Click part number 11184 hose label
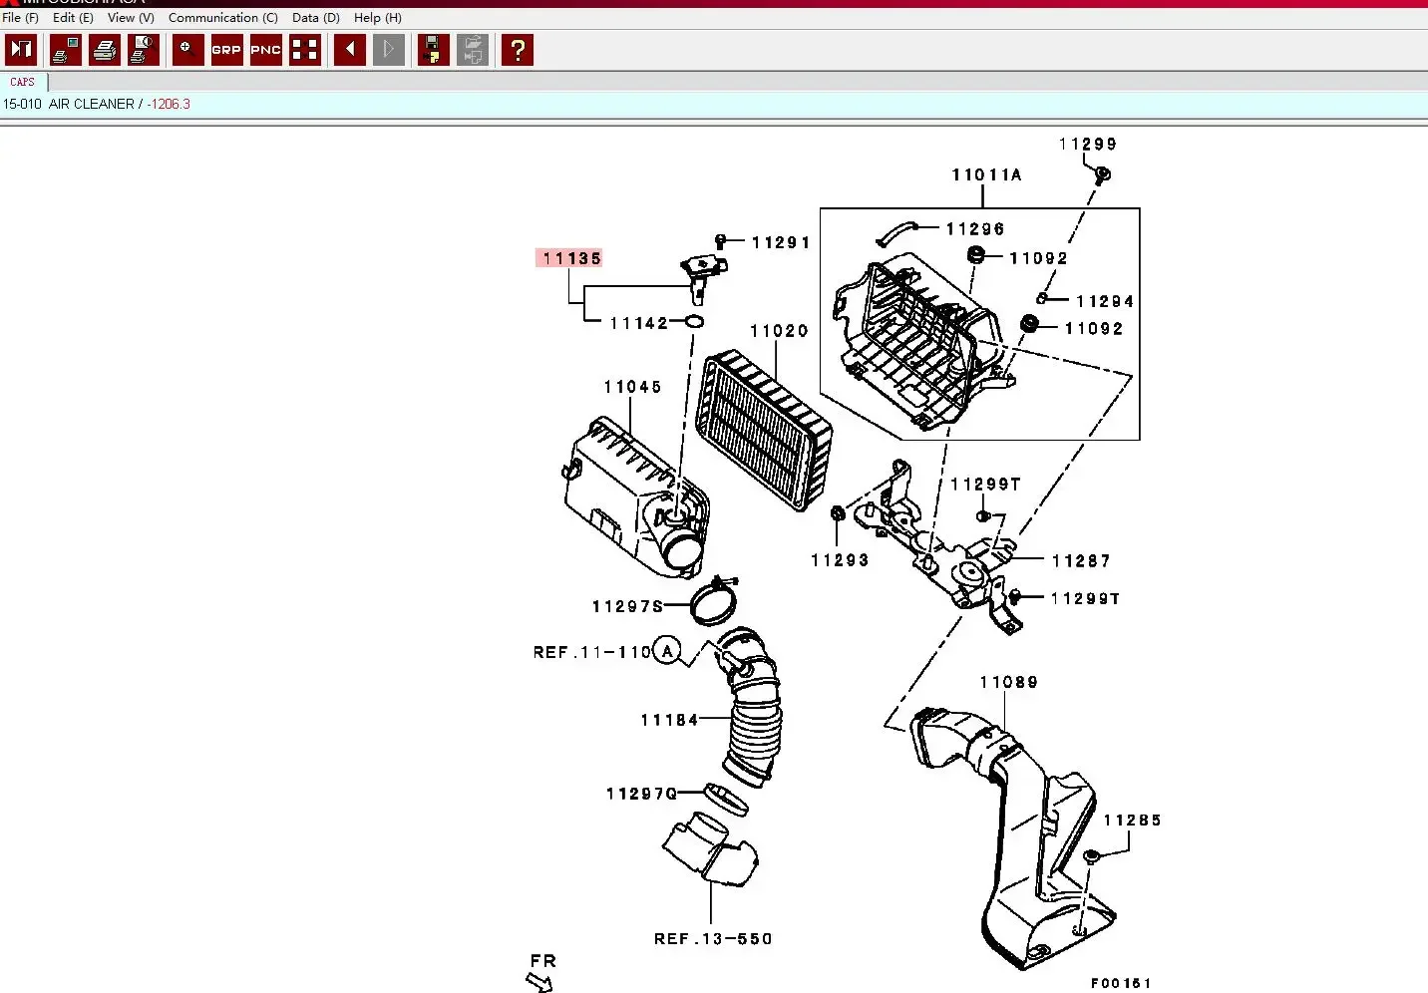Viewport: 1428px width, 993px height. (x=669, y=720)
